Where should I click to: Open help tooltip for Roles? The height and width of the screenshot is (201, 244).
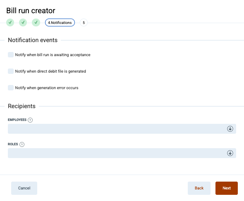22,144
